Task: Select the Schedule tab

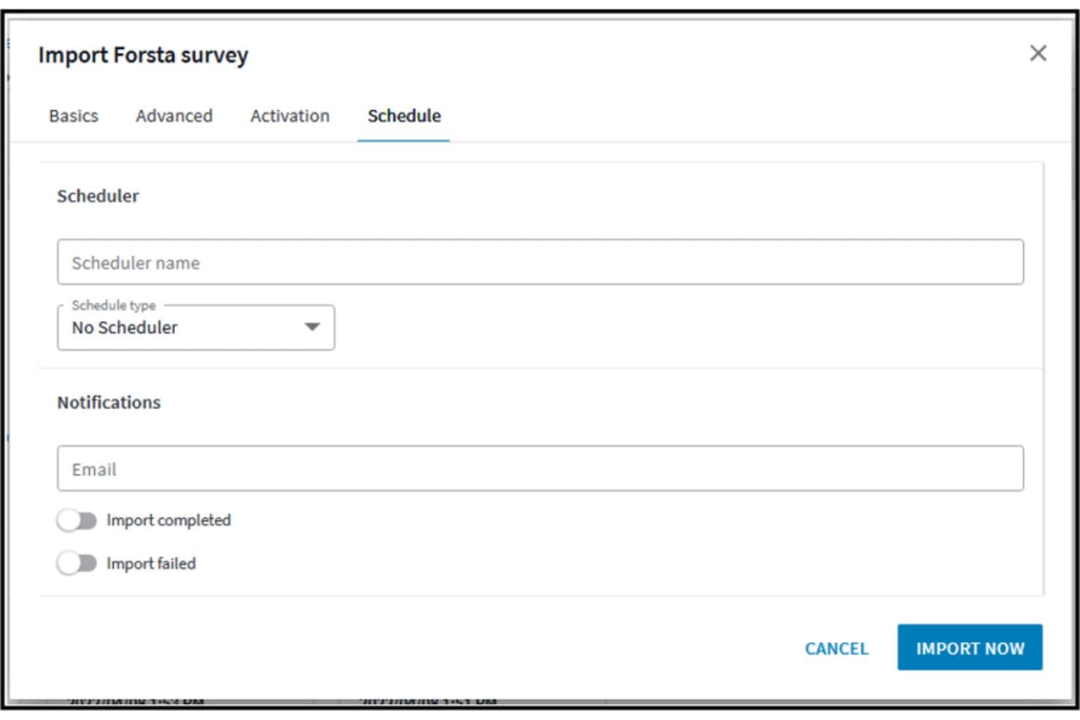Action: [404, 116]
